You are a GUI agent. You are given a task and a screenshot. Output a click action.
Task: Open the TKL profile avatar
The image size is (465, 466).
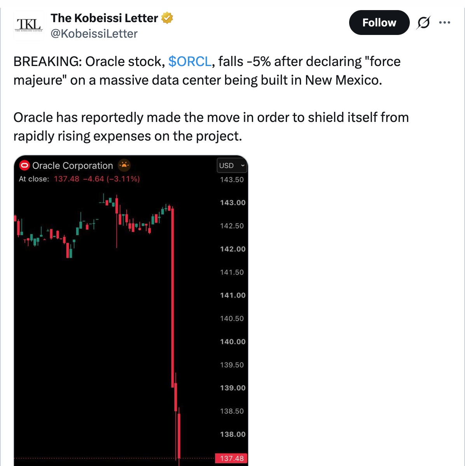click(29, 26)
